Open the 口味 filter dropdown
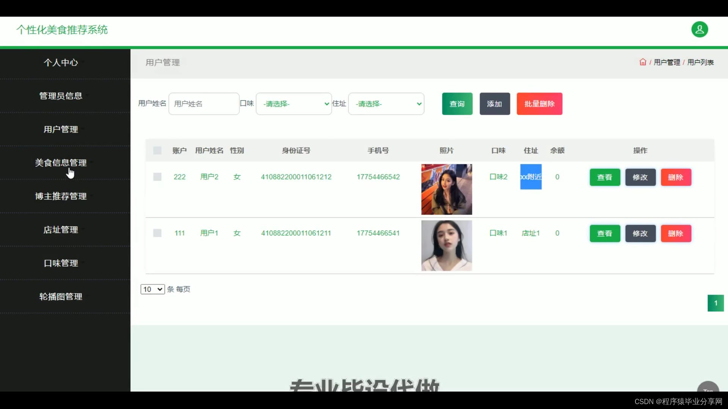Viewport: 728px width, 409px height. [294, 104]
